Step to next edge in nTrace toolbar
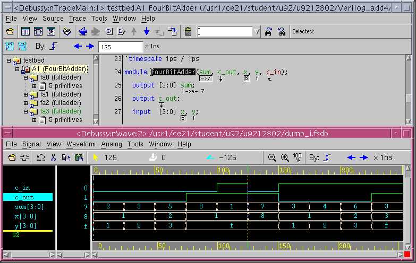 (90, 46)
